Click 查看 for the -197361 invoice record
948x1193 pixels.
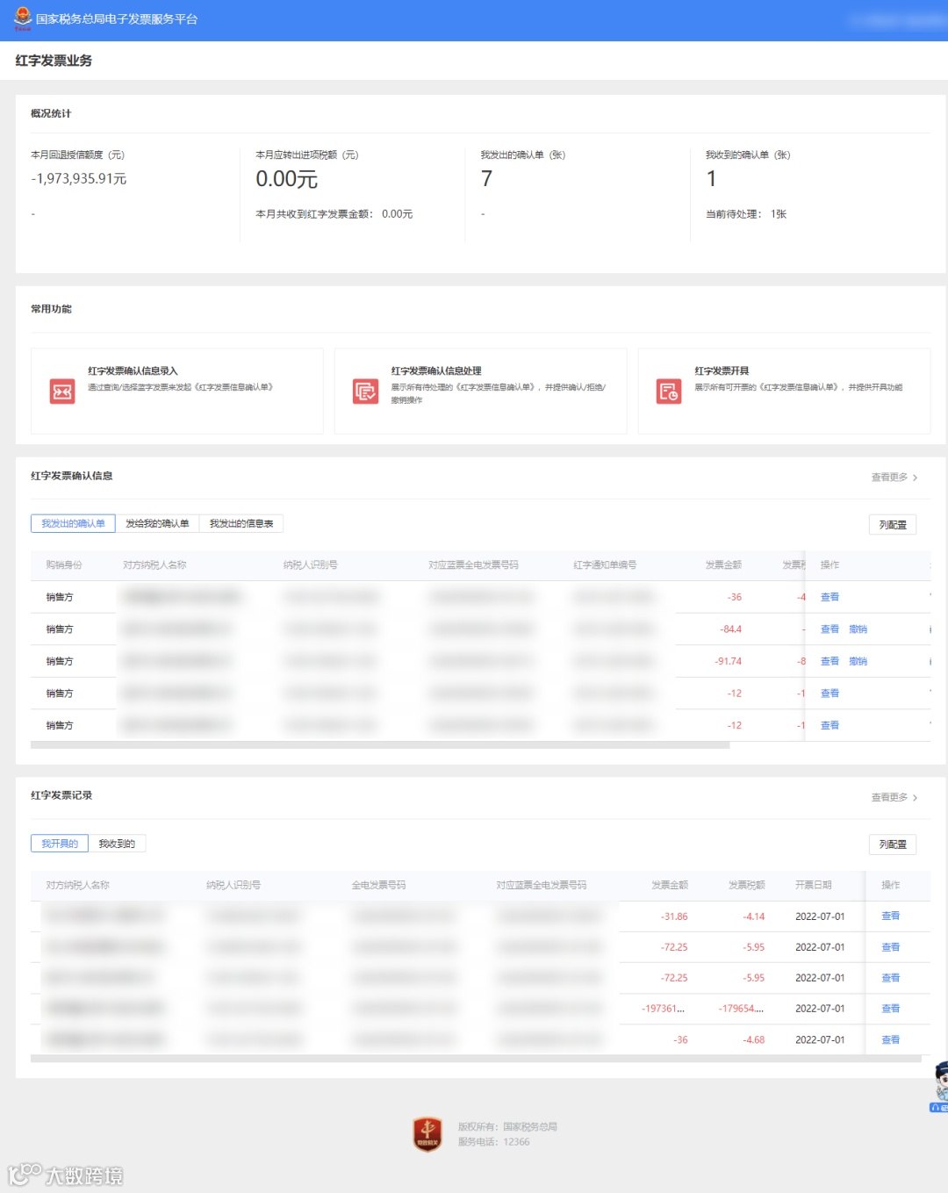(x=890, y=1009)
